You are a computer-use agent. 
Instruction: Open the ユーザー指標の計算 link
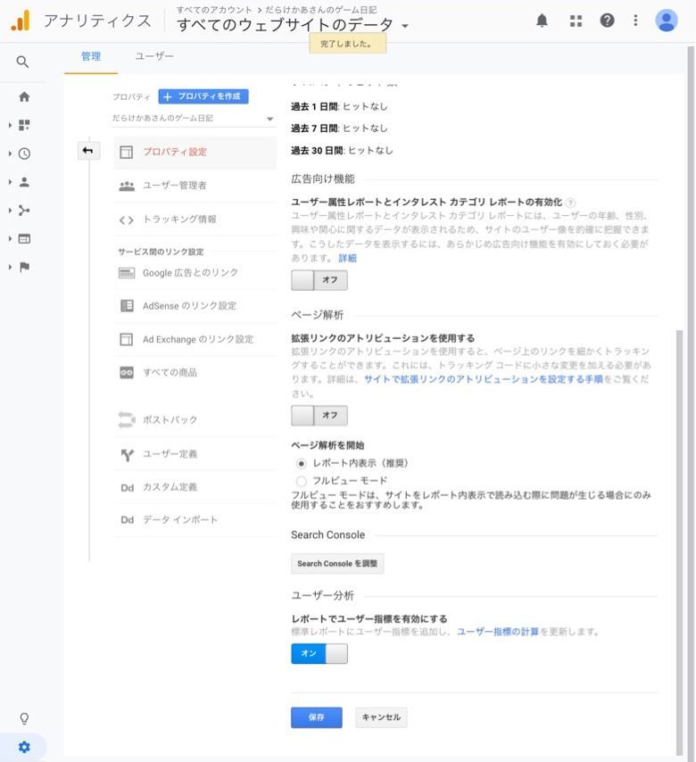(x=498, y=632)
